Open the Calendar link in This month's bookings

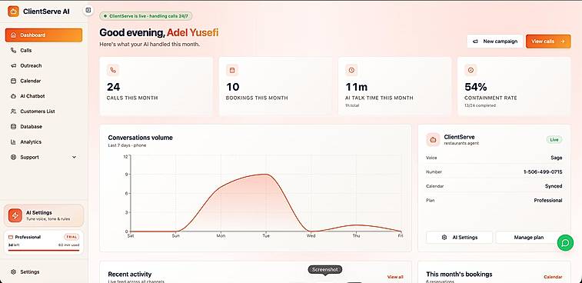553,277
